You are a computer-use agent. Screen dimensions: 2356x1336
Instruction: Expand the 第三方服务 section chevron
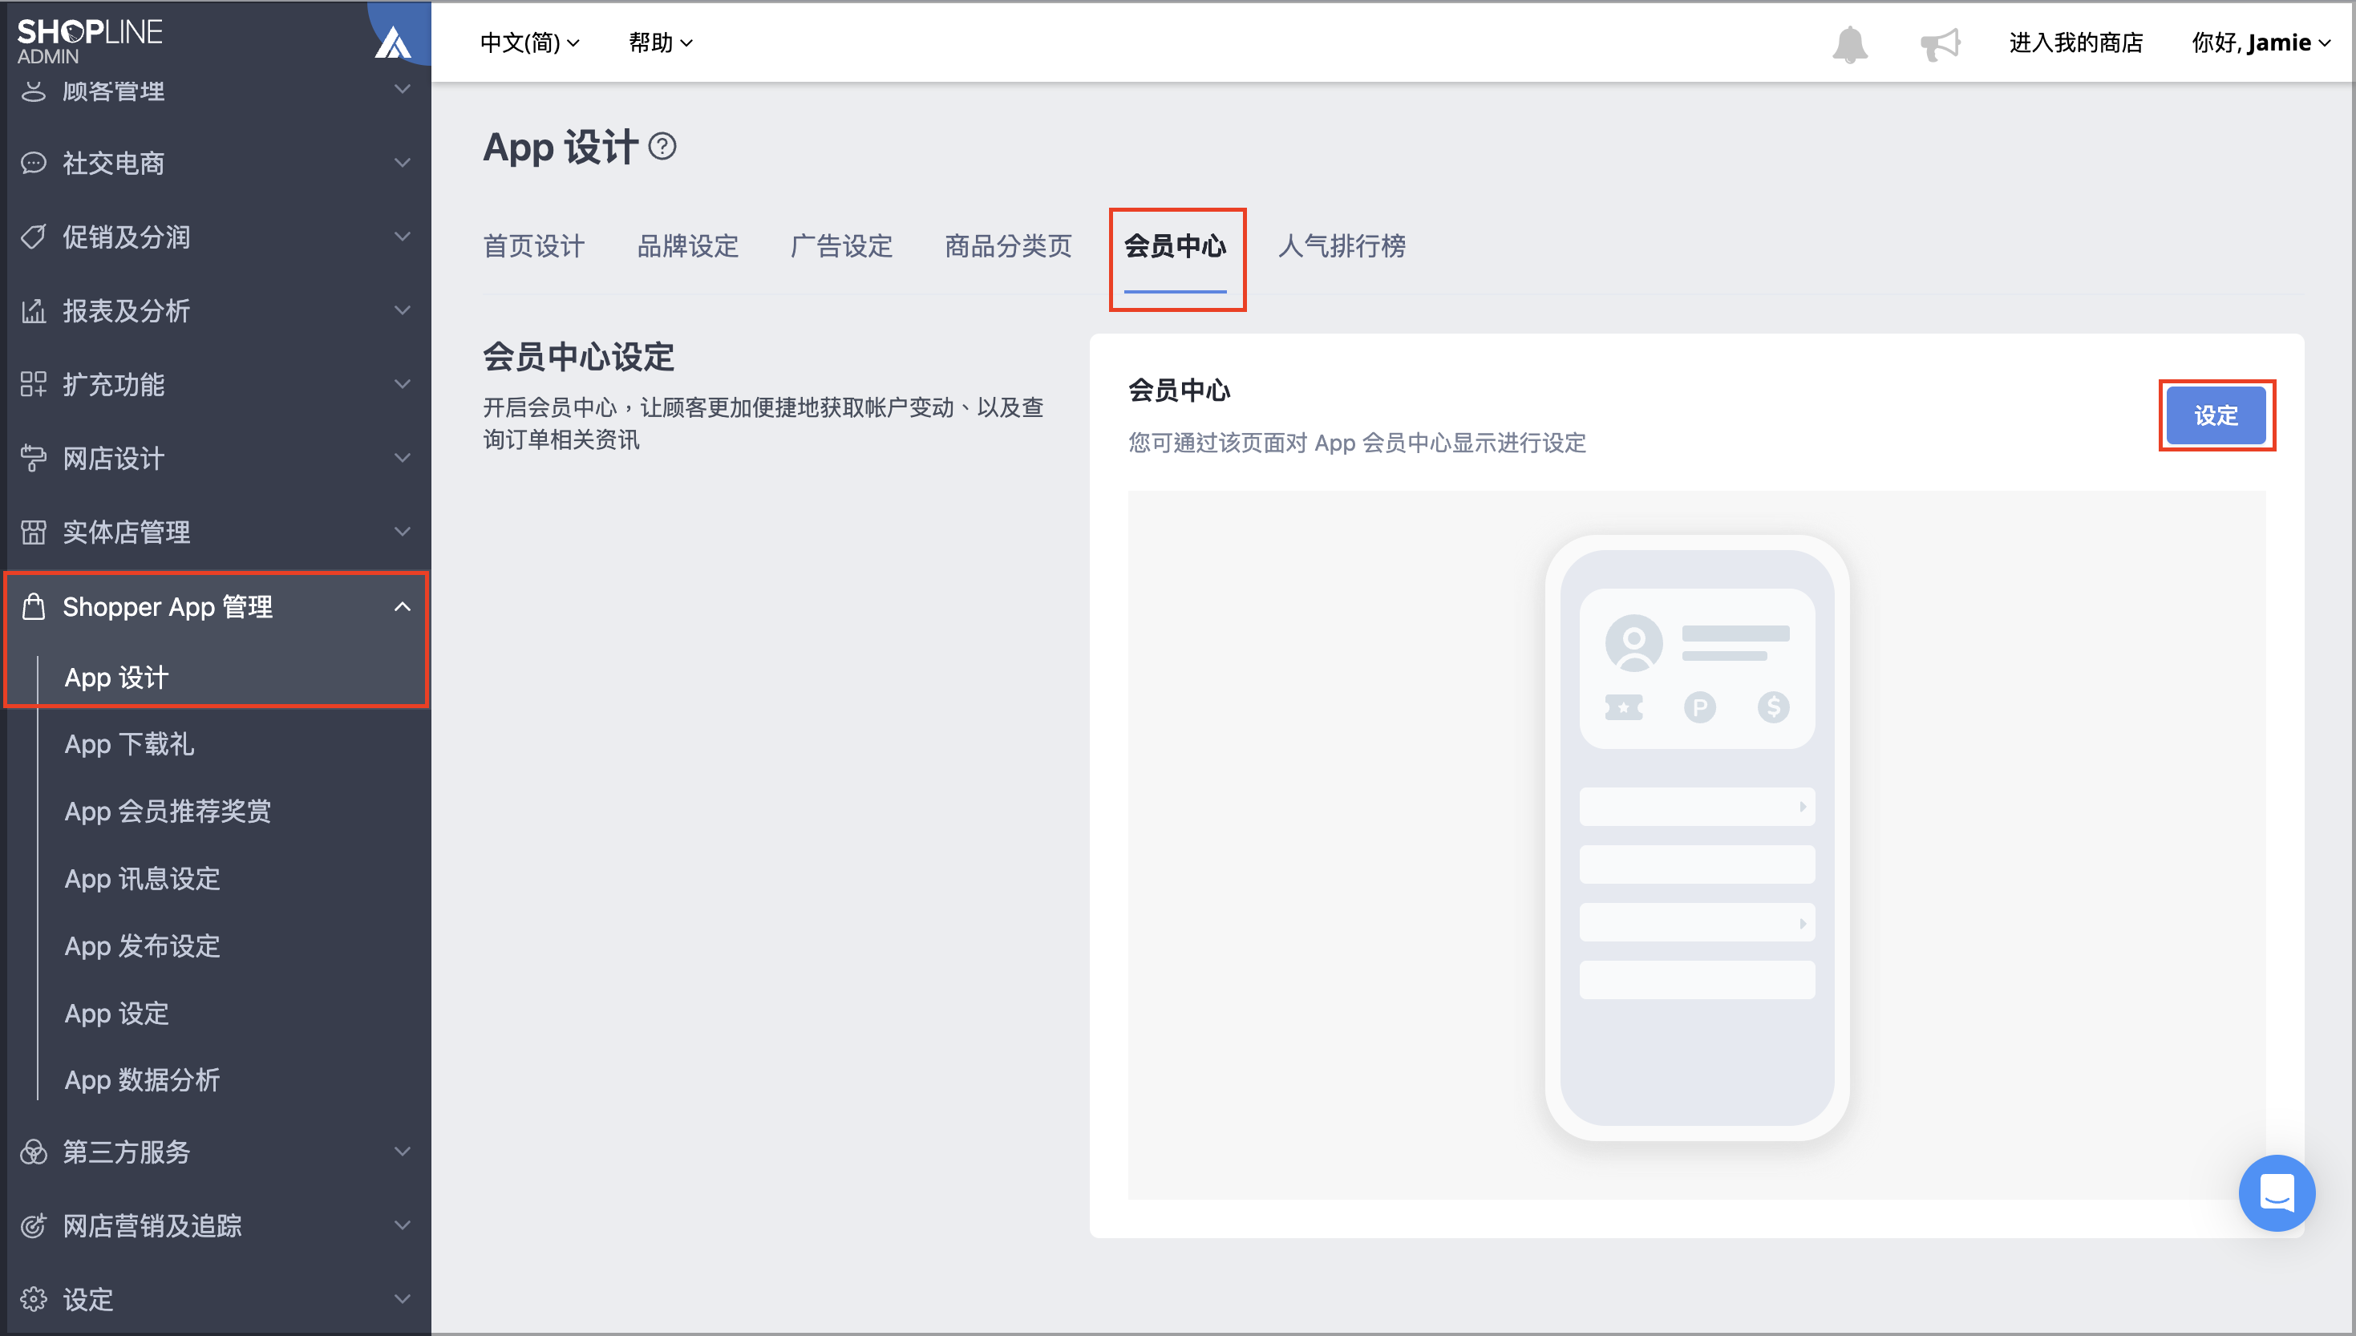click(x=402, y=1151)
